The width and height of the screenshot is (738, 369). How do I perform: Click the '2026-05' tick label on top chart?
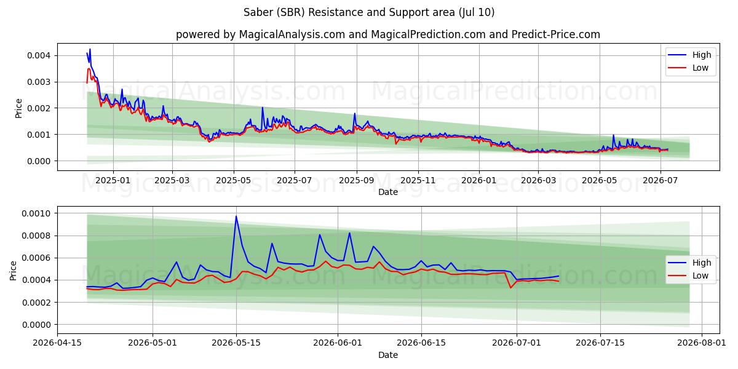click(599, 180)
